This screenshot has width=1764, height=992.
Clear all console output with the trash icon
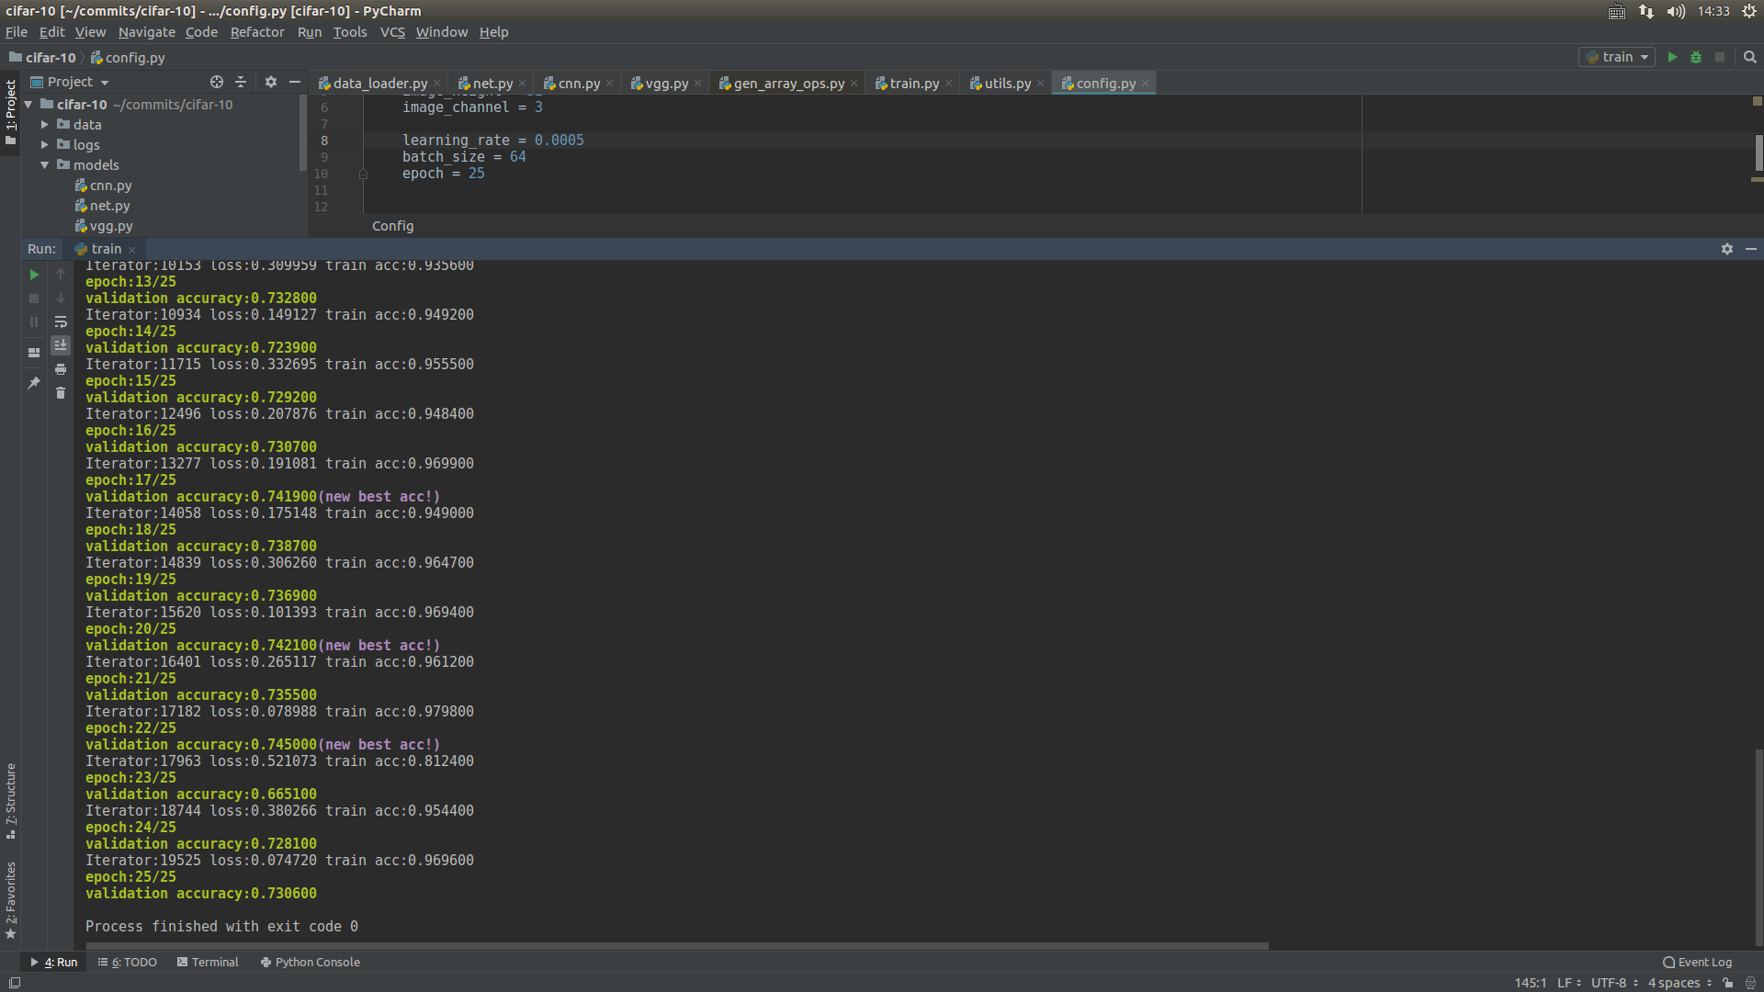pos(61,393)
